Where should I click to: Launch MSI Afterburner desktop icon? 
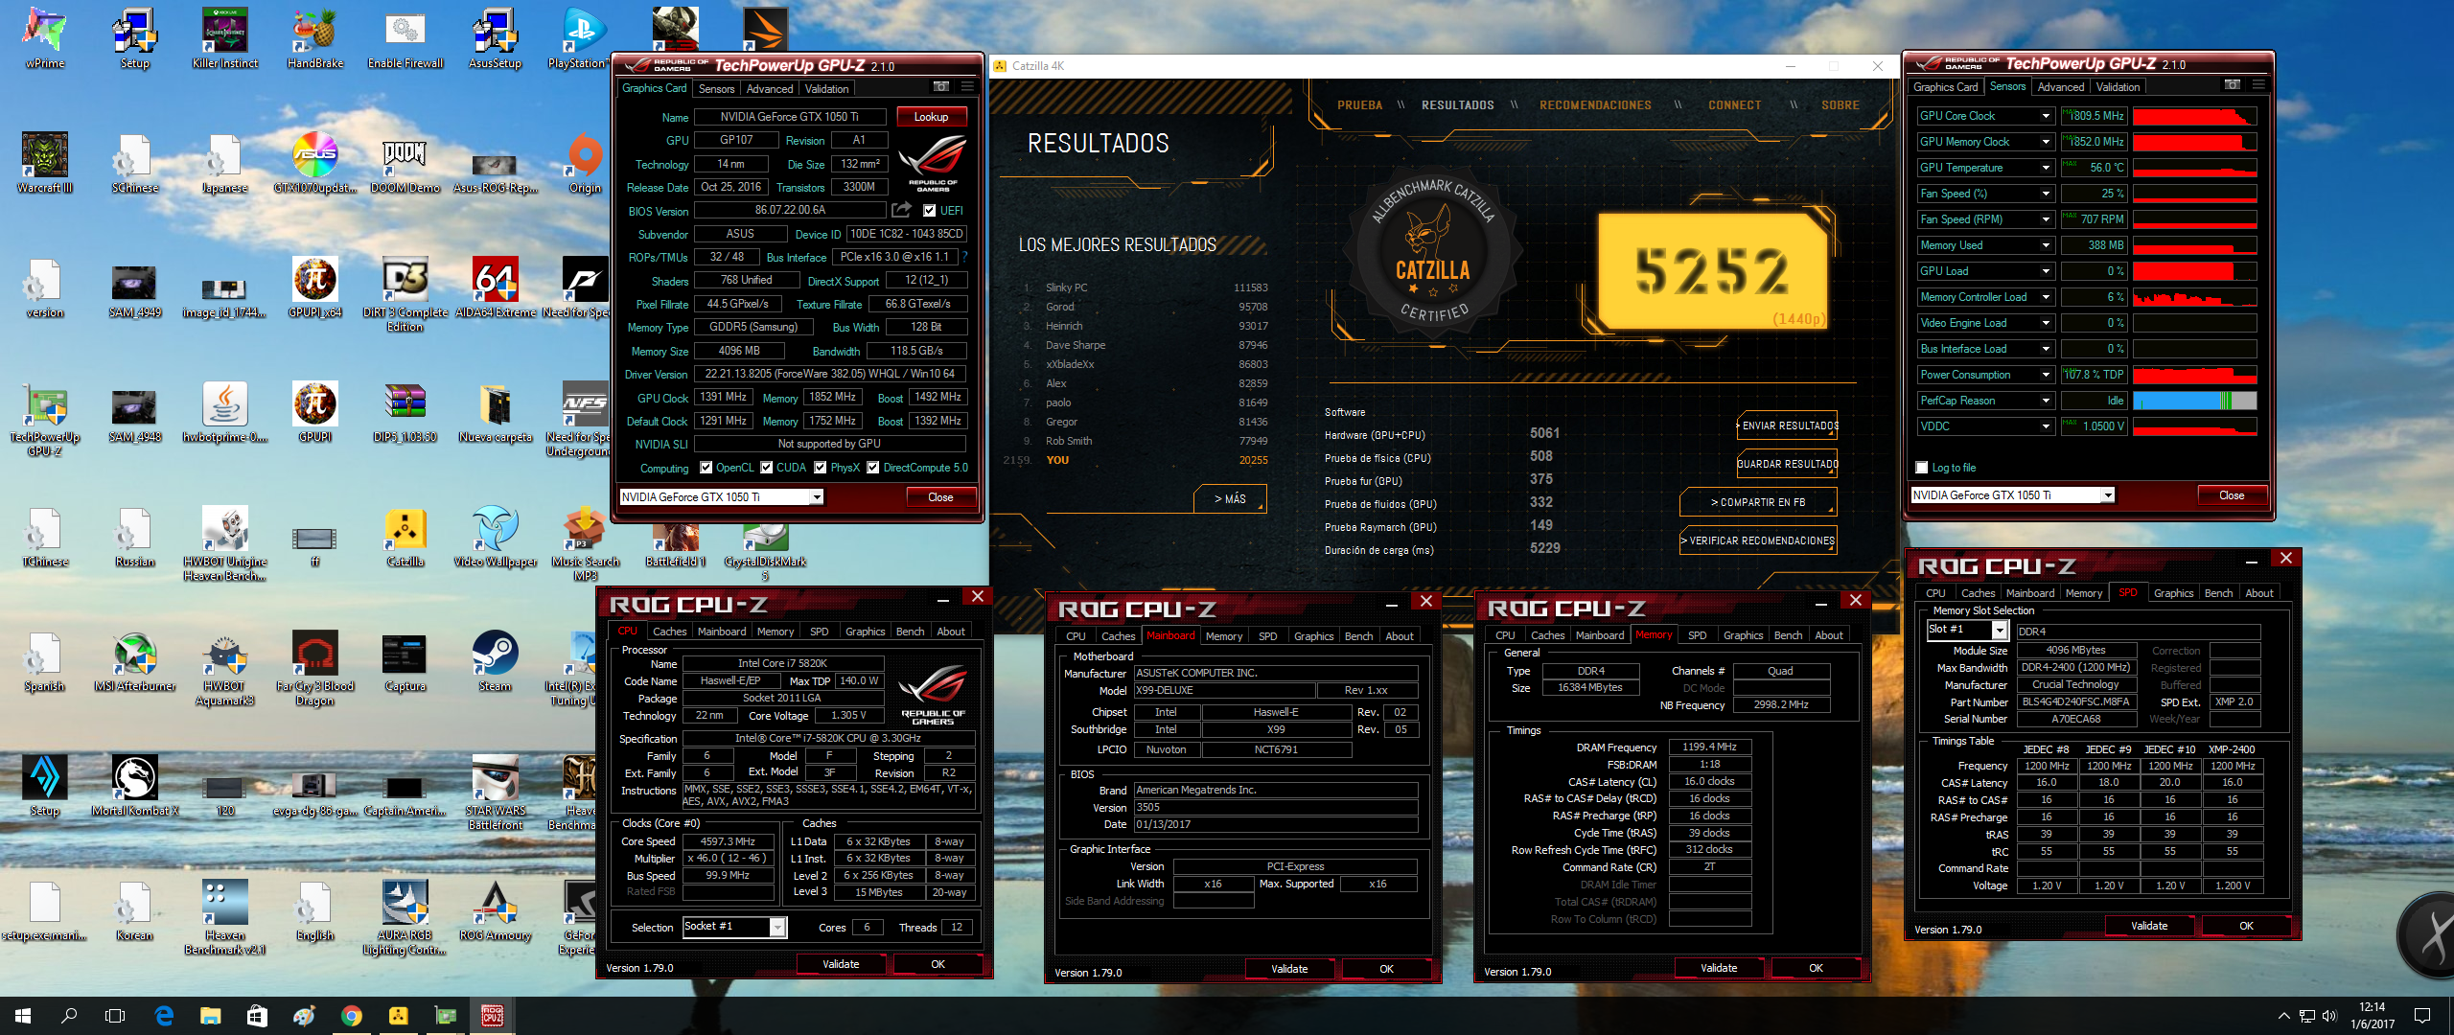click(x=134, y=659)
